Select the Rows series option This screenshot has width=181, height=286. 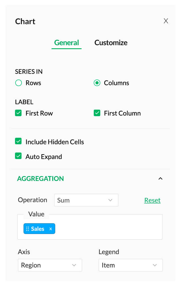coord(19,83)
